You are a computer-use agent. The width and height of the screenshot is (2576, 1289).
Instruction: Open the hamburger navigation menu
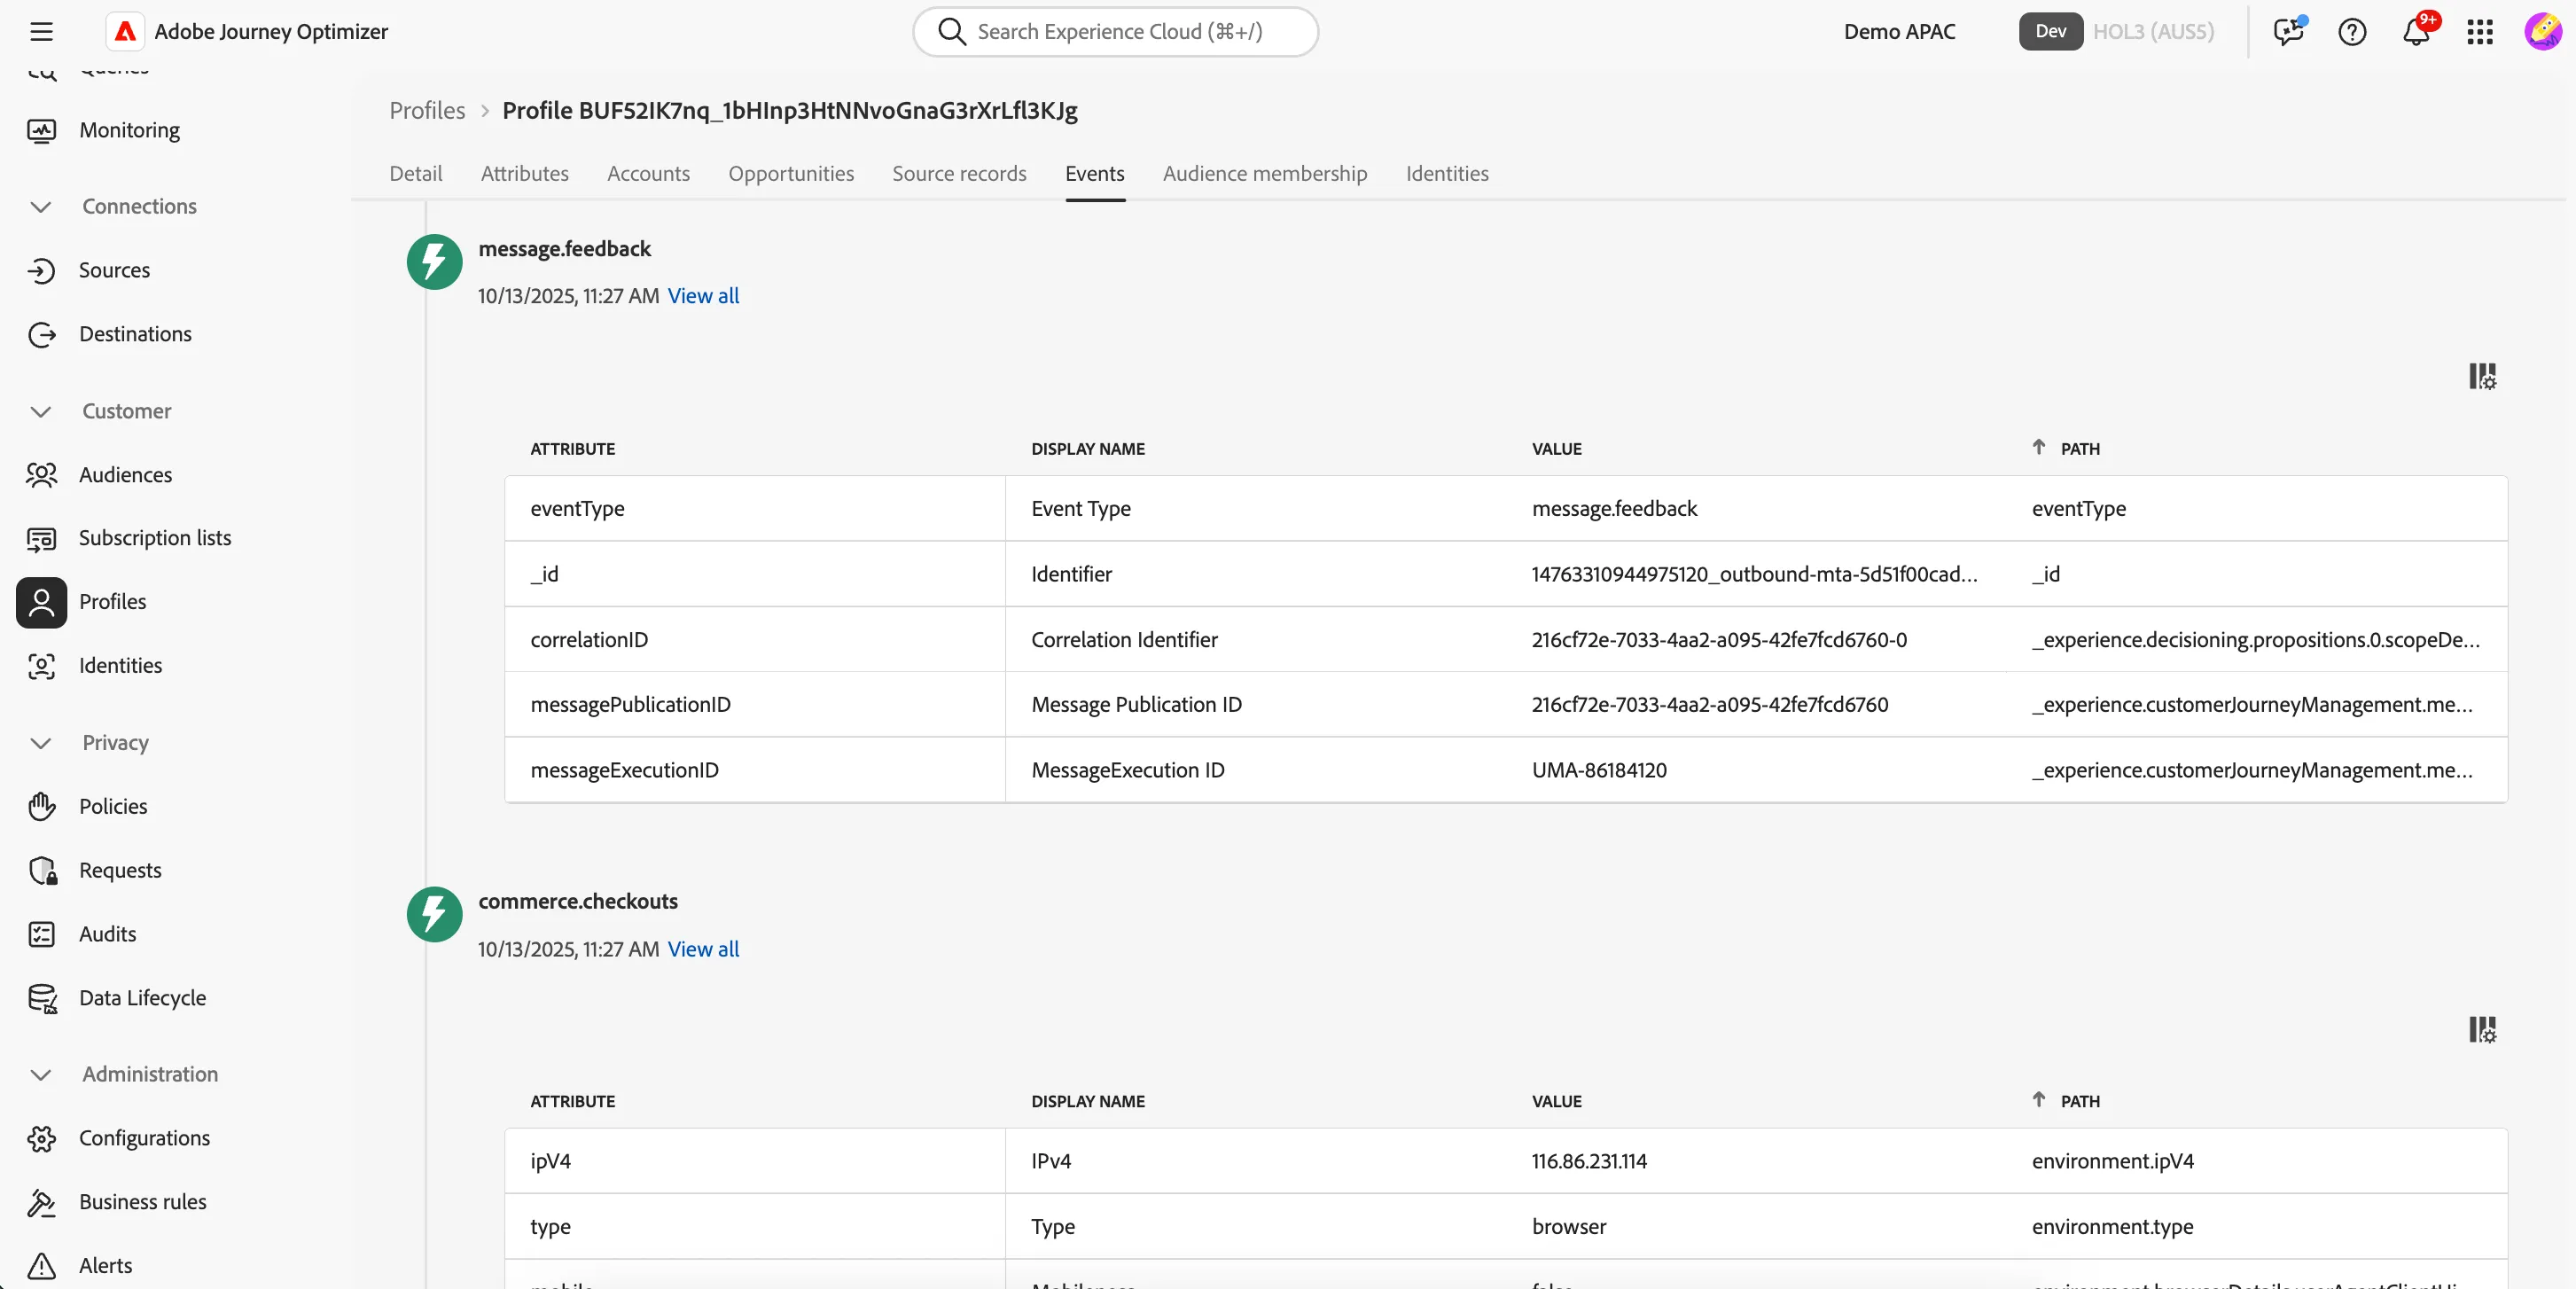pyautogui.click(x=41, y=32)
